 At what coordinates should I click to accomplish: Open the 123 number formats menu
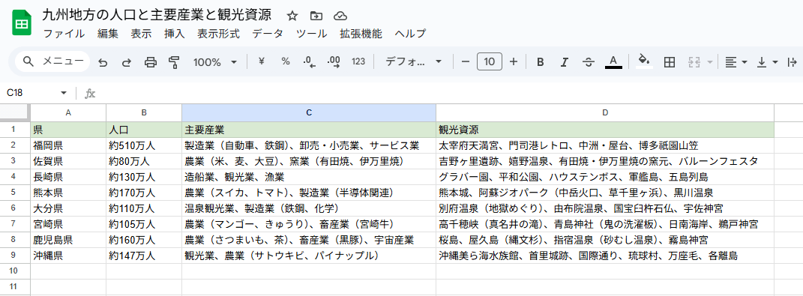point(358,62)
